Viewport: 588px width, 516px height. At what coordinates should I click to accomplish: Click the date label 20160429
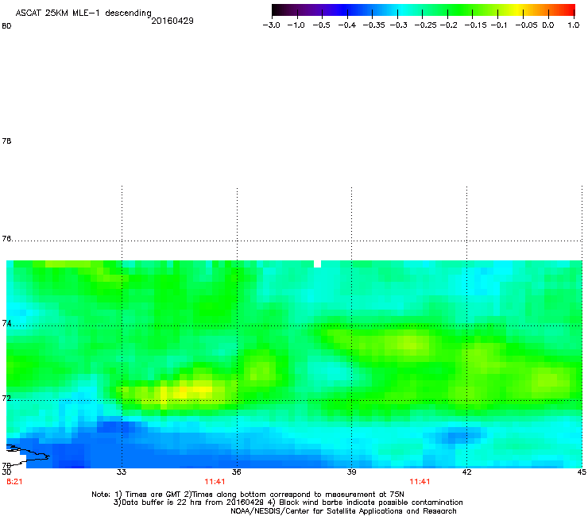[x=172, y=21]
